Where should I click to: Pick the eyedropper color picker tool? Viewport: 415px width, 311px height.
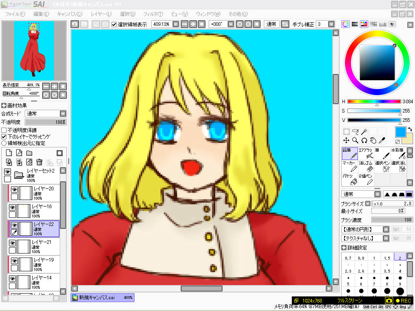click(382, 141)
